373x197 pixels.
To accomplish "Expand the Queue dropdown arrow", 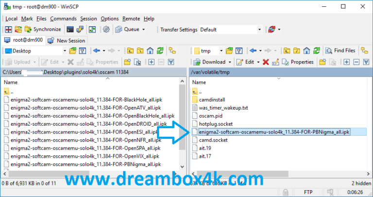I will point(143,30).
